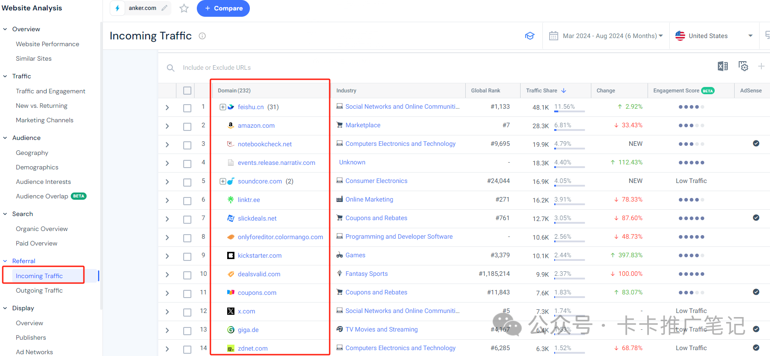Collapse the Overview sidebar section
The width and height of the screenshot is (770, 356).
[5, 29]
